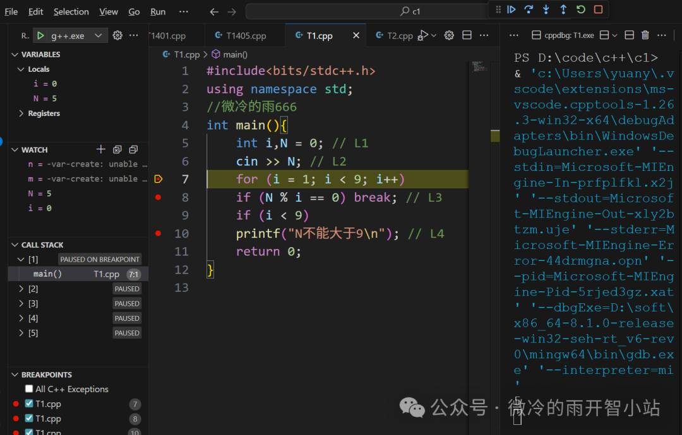Image resolution: width=682 pixels, height=435 pixels.
Task: Remove breakpoint dot on line 10 gutter
Action: 159,233
